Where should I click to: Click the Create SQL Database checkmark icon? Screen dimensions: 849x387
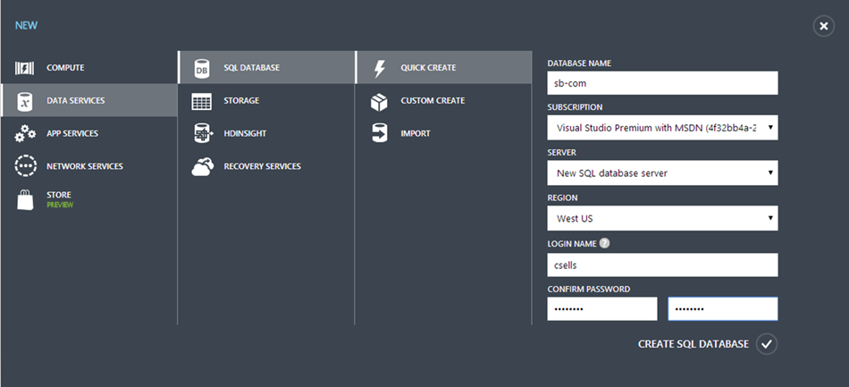767,344
